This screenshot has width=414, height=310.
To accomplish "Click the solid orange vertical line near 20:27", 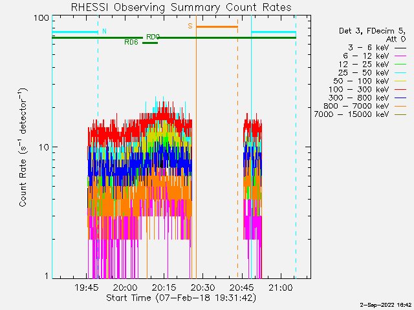I will click(x=196, y=147).
